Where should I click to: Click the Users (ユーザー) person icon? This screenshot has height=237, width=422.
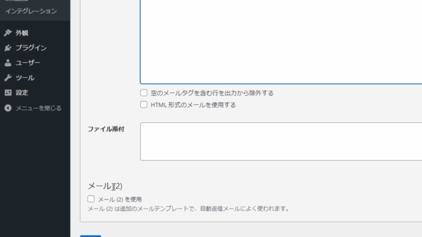8,63
